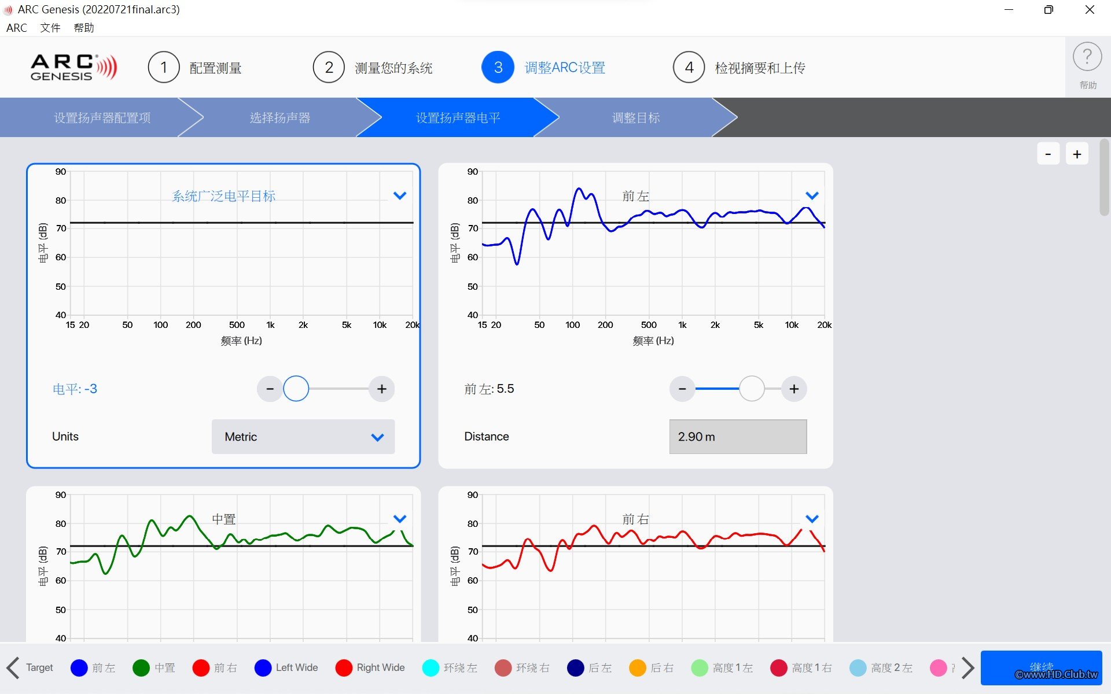This screenshot has height=694, width=1111.
Task: Toggle the Target curve legend item
Action: (x=39, y=667)
